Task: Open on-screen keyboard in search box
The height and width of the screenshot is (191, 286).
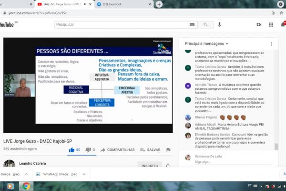Action: tap(192, 24)
